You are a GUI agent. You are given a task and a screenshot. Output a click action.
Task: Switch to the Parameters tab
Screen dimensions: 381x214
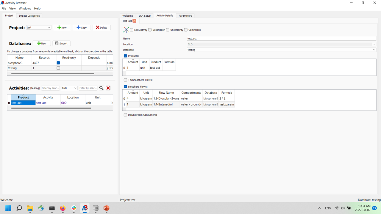click(x=185, y=16)
